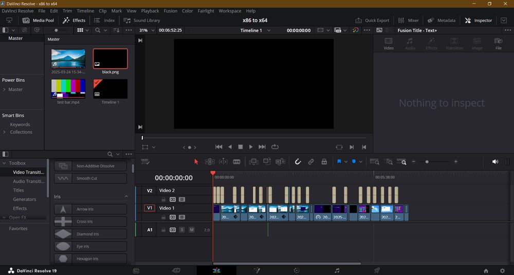Viewport: 514px width, 275px height.
Task: Choose the Dynamic Trim Mode tool
Action: (x=223, y=161)
